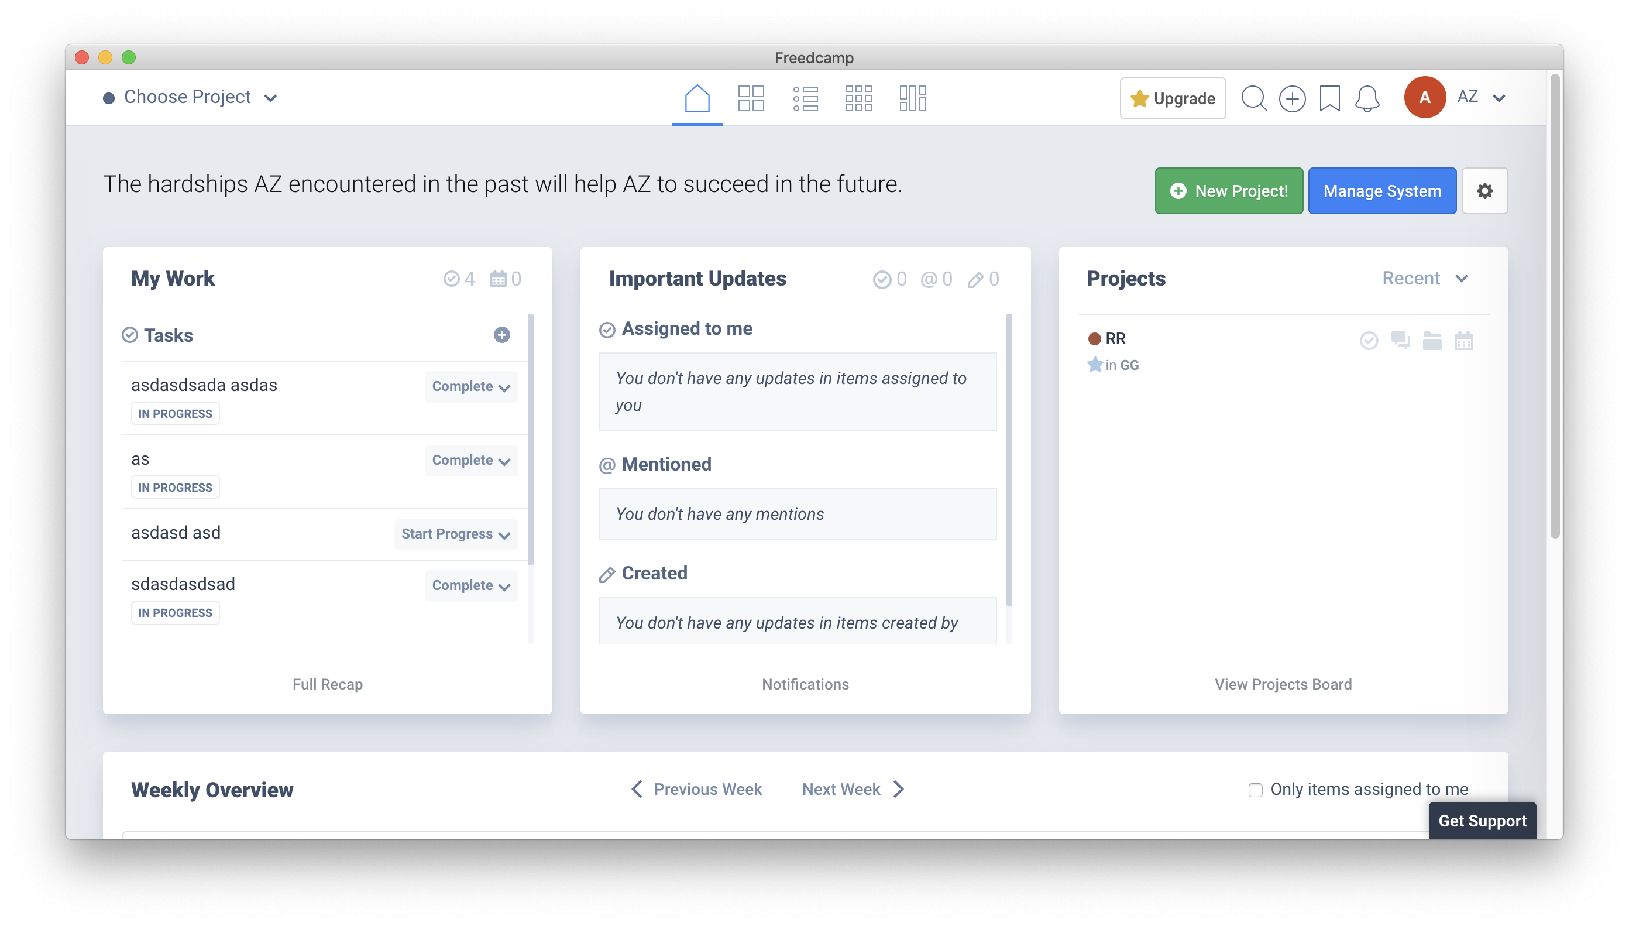Switch to the Home dashboard tab
This screenshot has width=1629, height=926.
697,98
